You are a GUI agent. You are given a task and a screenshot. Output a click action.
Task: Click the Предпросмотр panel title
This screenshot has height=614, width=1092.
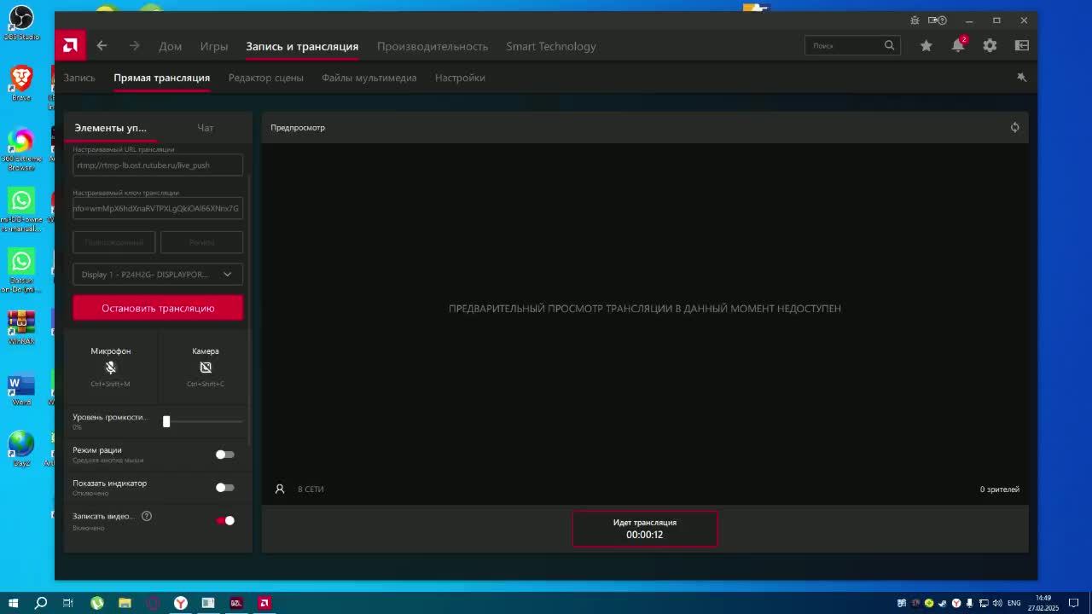pyautogui.click(x=298, y=128)
